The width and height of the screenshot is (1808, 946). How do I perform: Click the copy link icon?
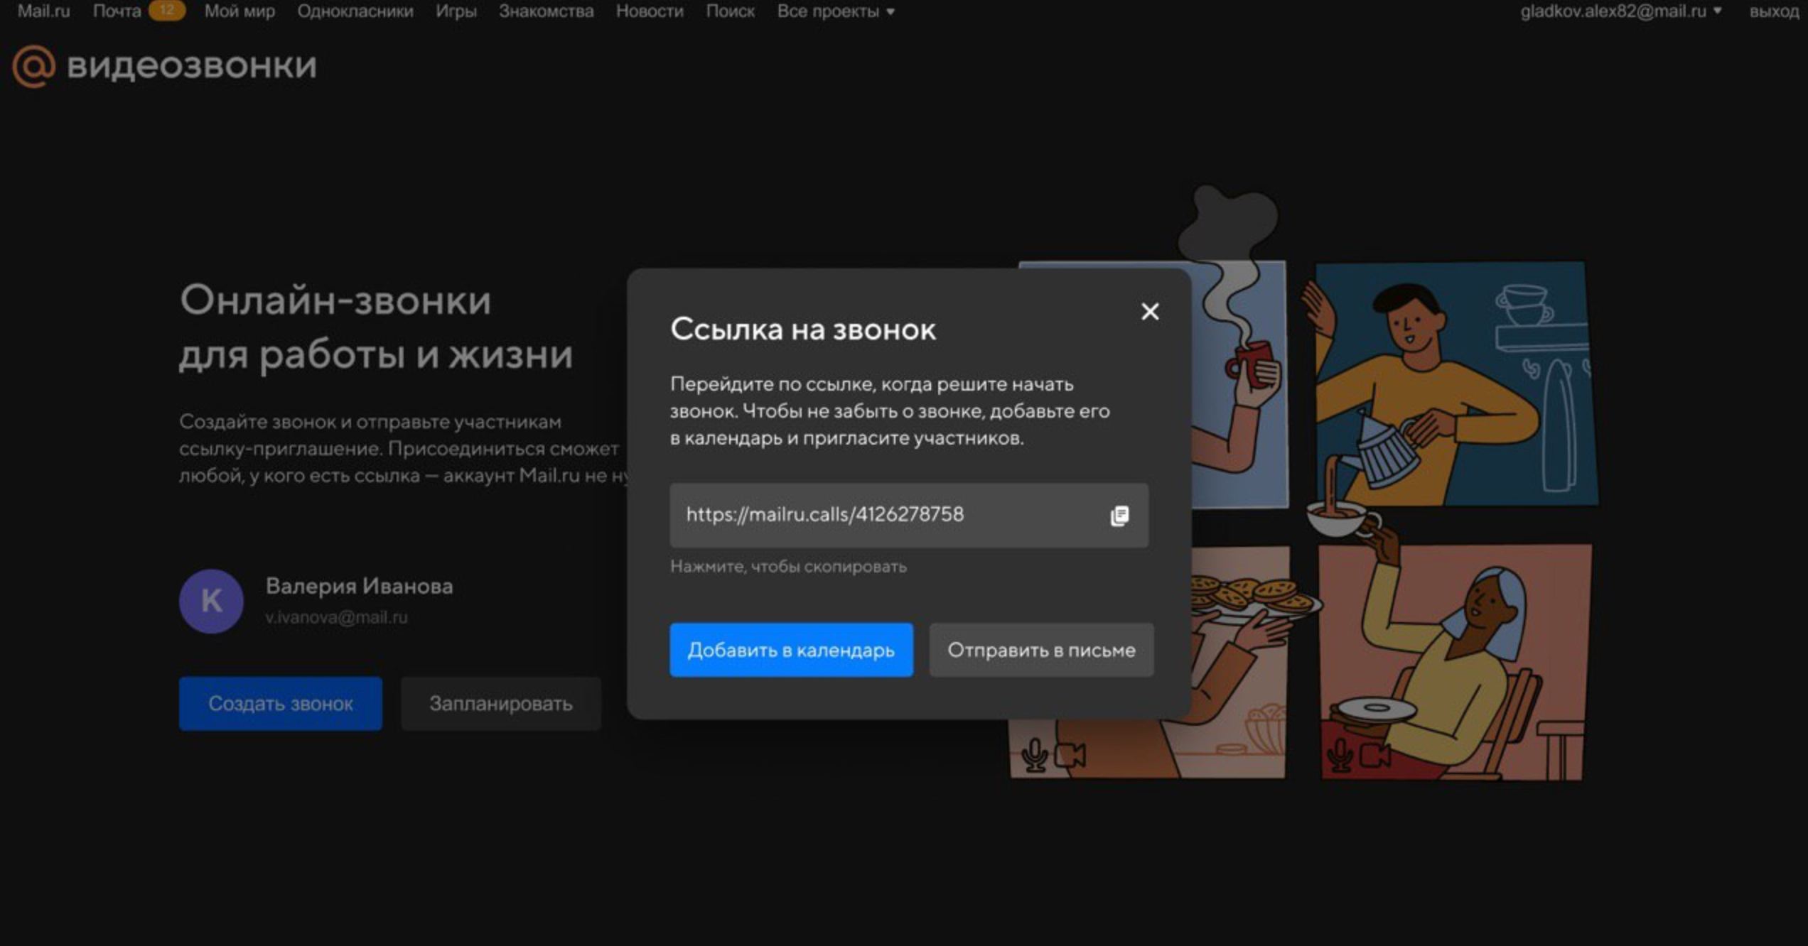click(x=1119, y=515)
